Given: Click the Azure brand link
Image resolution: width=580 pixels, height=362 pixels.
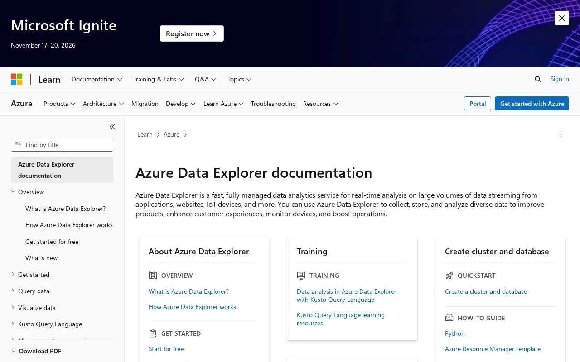Looking at the screenshot, I should (x=22, y=104).
